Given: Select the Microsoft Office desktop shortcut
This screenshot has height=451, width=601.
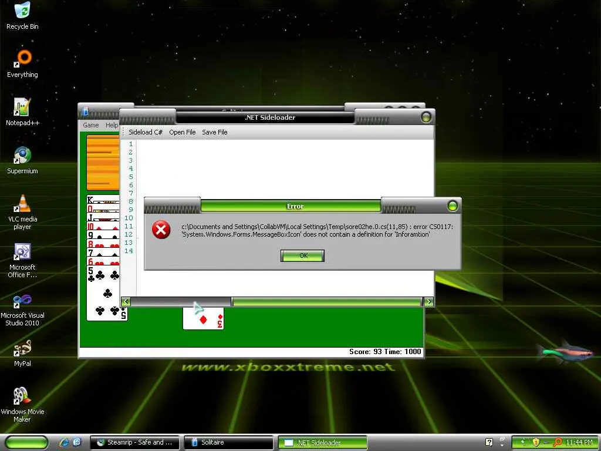Looking at the screenshot, I should [22, 260].
